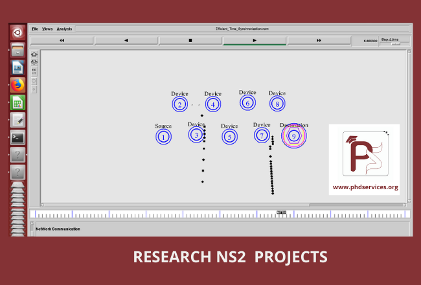Fast forward the animation

319,40
